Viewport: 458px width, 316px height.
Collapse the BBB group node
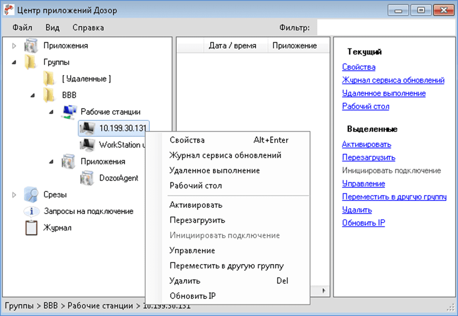(x=32, y=95)
